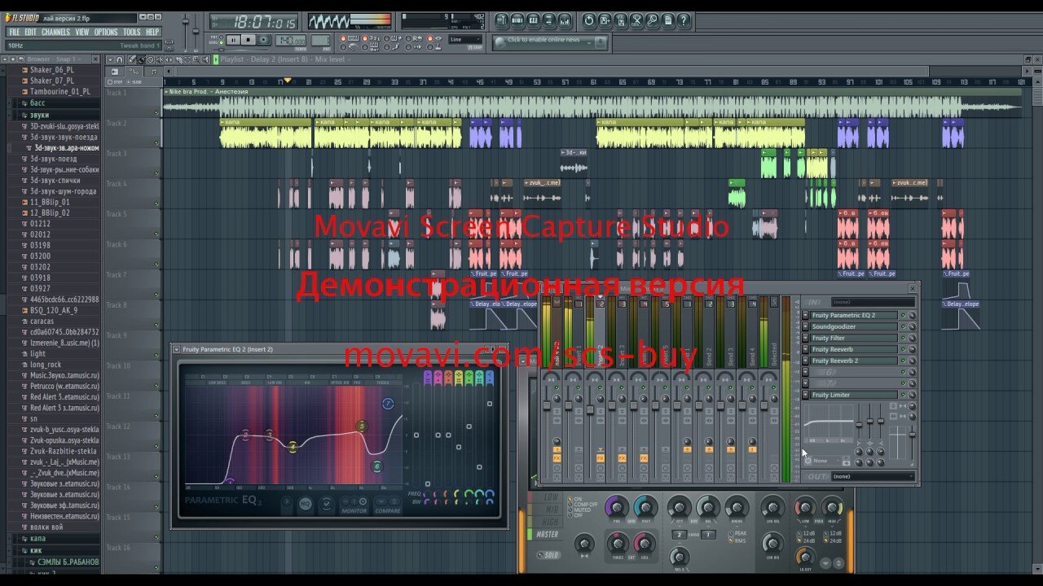The height and width of the screenshot is (586, 1043).
Task: Click the Insert 2 channel volume fader
Action: click(x=590, y=409)
